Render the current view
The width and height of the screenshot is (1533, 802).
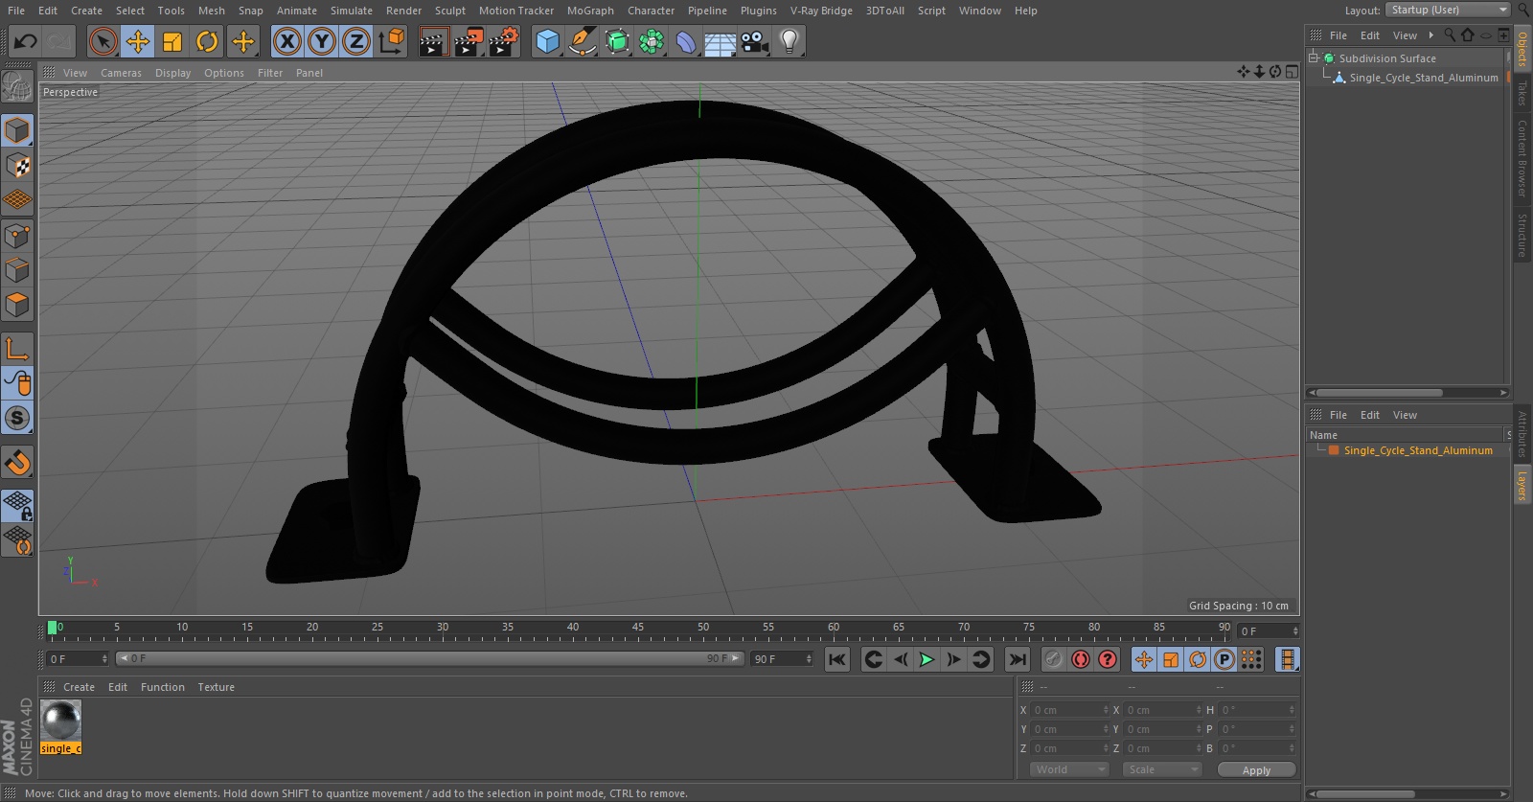433,41
